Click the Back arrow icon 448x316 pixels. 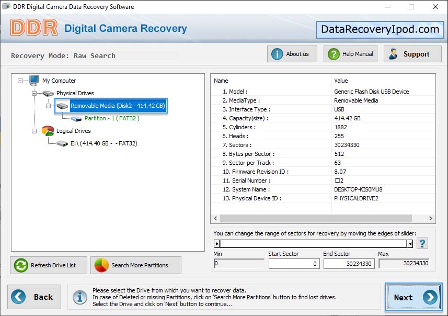coord(18,297)
